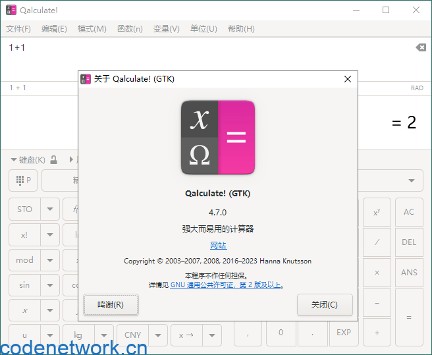Click the x! factorial button
This screenshot has width=432, height=355.
pos(24,235)
